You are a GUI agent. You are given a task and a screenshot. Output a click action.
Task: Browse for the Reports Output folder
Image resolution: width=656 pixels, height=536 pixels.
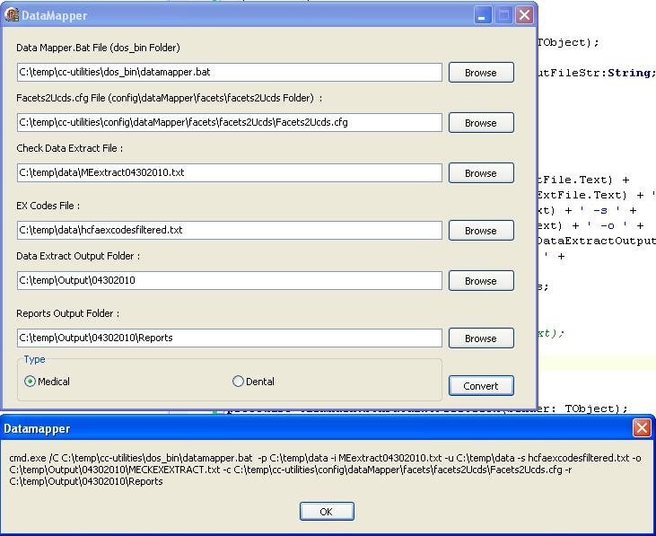click(481, 338)
